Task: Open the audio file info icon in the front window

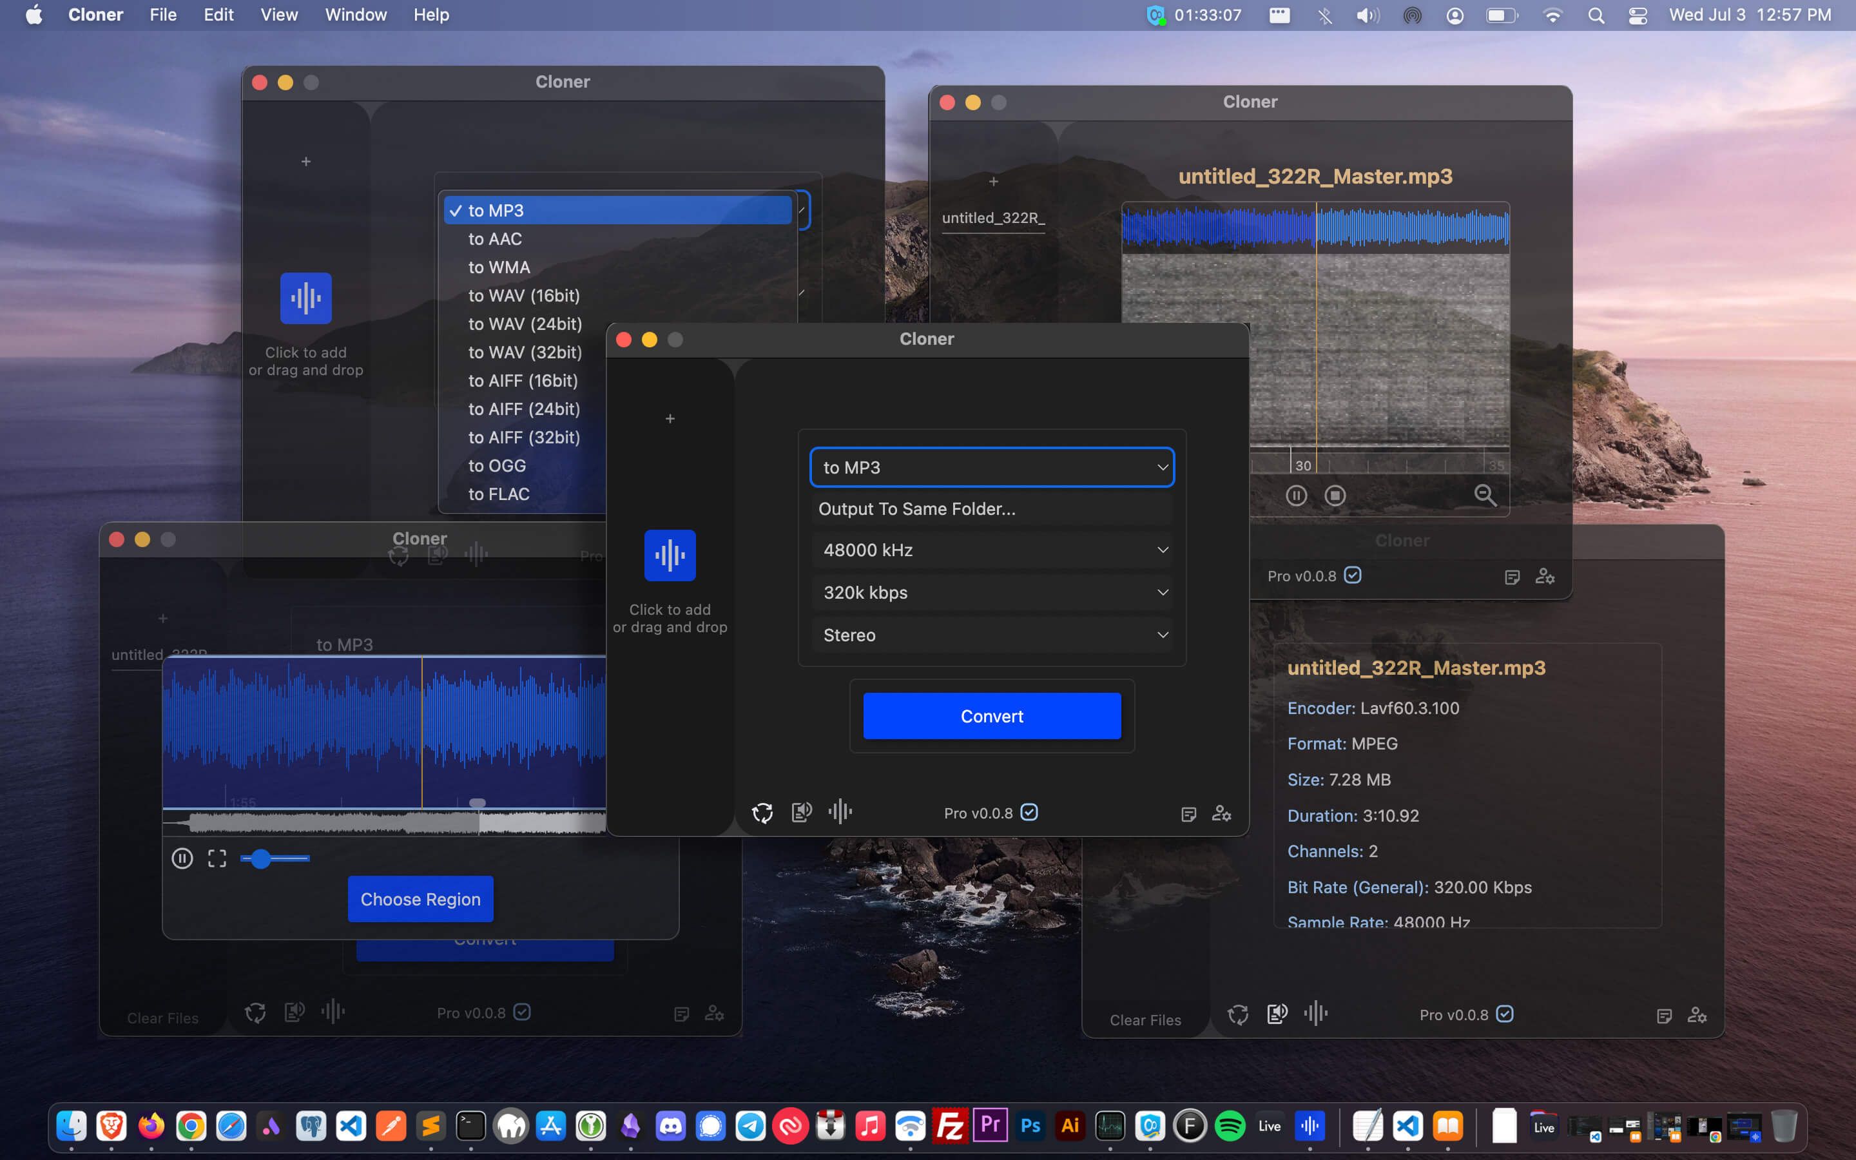Action: [802, 813]
